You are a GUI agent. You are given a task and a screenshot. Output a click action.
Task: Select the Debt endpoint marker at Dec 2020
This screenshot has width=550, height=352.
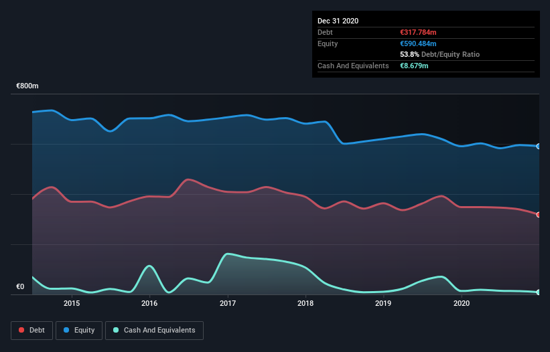pos(539,215)
